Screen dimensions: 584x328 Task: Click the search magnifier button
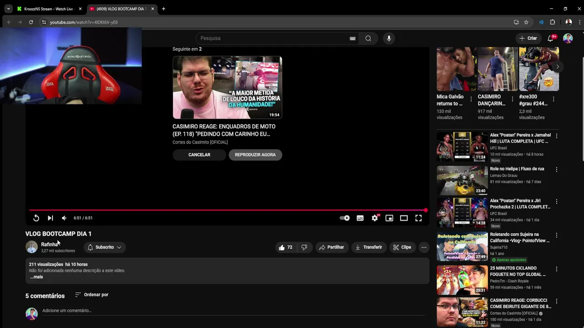pos(368,38)
